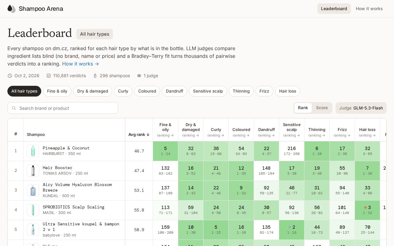Screen dimensions: 394x246
Task: Click Pineapple & Coconut Fine & oily cell 5
Action: 165,151
